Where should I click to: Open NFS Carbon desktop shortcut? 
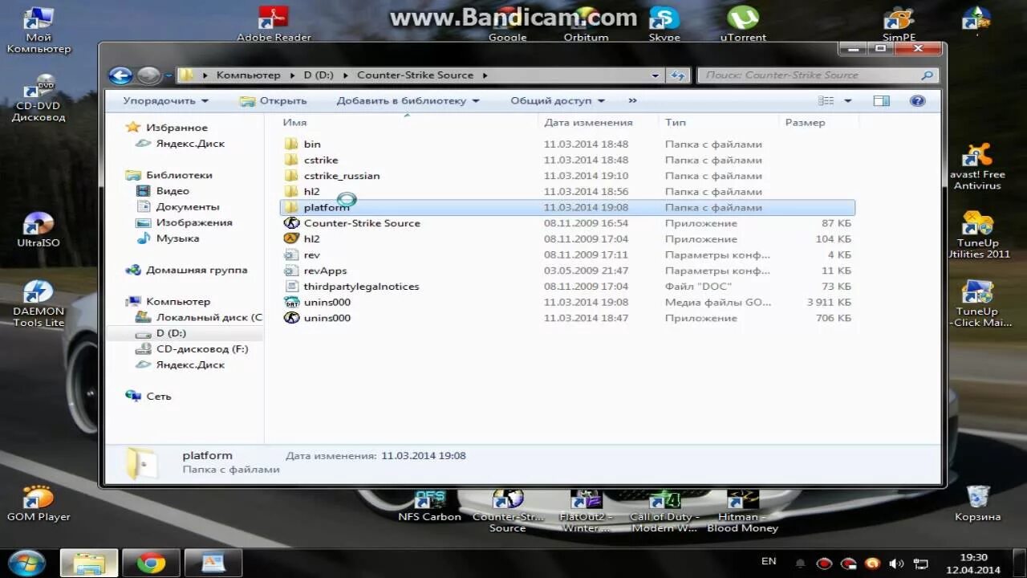(x=430, y=507)
